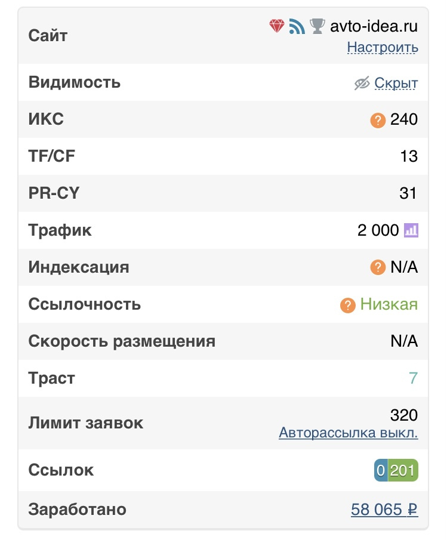Screen dimensions: 447x540
Task: Click the gray trophy icon
Action: click(x=317, y=26)
